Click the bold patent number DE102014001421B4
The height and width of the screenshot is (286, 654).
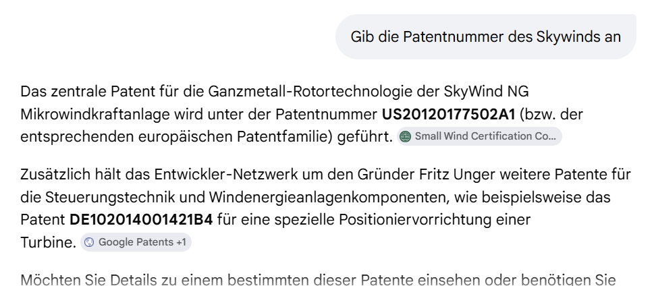pyautogui.click(x=141, y=219)
